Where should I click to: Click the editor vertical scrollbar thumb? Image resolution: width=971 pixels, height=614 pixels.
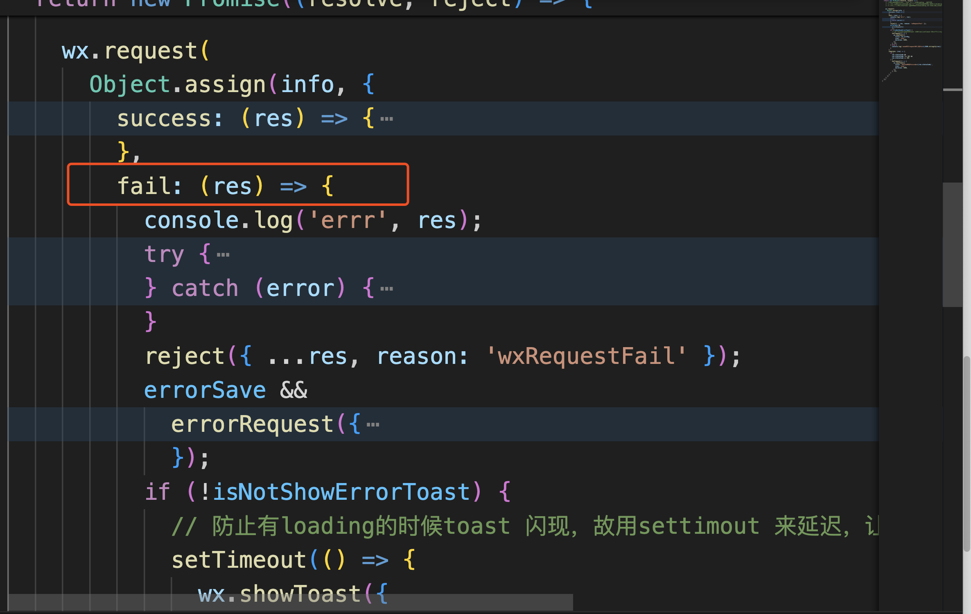pyautogui.click(x=952, y=244)
